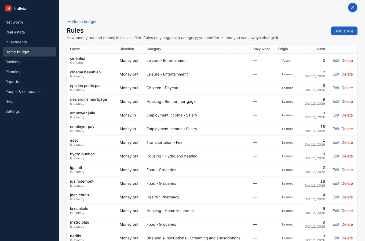Delete the cpe les petits pas rule

click(x=347, y=88)
